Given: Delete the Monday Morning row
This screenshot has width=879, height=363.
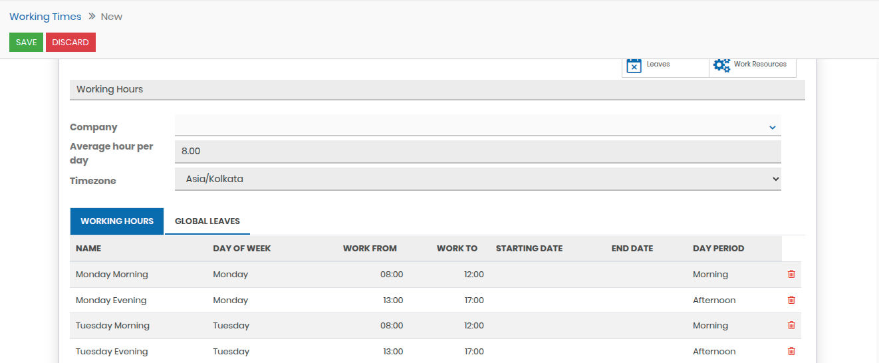Looking at the screenshot, I should pyautogui.click(x=791, y=274).
